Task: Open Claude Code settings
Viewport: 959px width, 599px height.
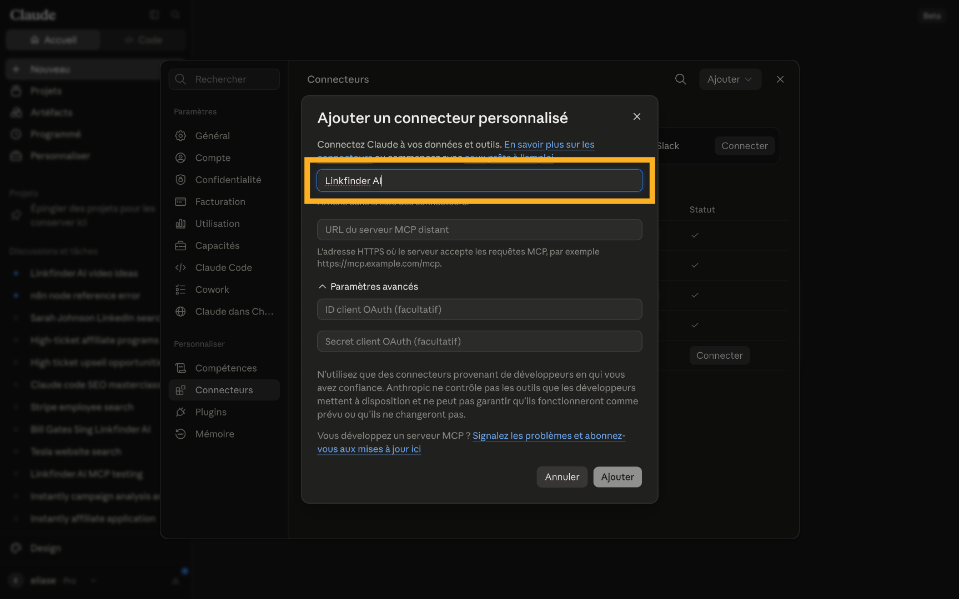Action: click(x=224, y=267)
